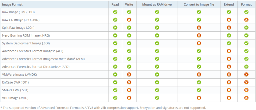Click the Convert to Image file header
The image size is (256, 110).
(199, 4)
